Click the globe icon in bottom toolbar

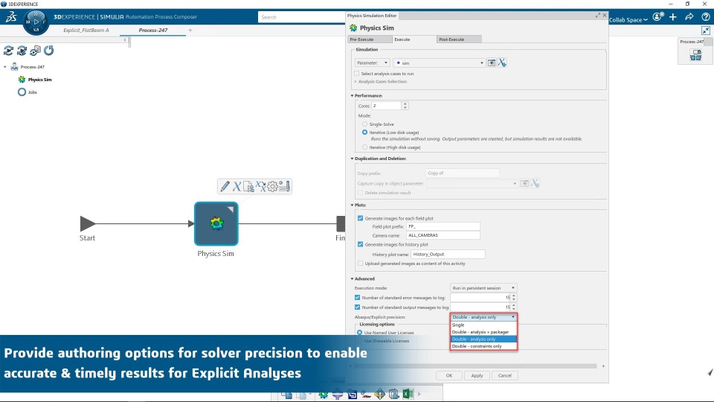click(380, 395)
